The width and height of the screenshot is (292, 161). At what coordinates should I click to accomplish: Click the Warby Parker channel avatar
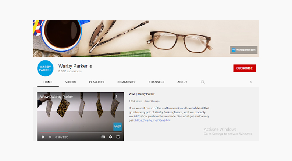coord(45,68)
